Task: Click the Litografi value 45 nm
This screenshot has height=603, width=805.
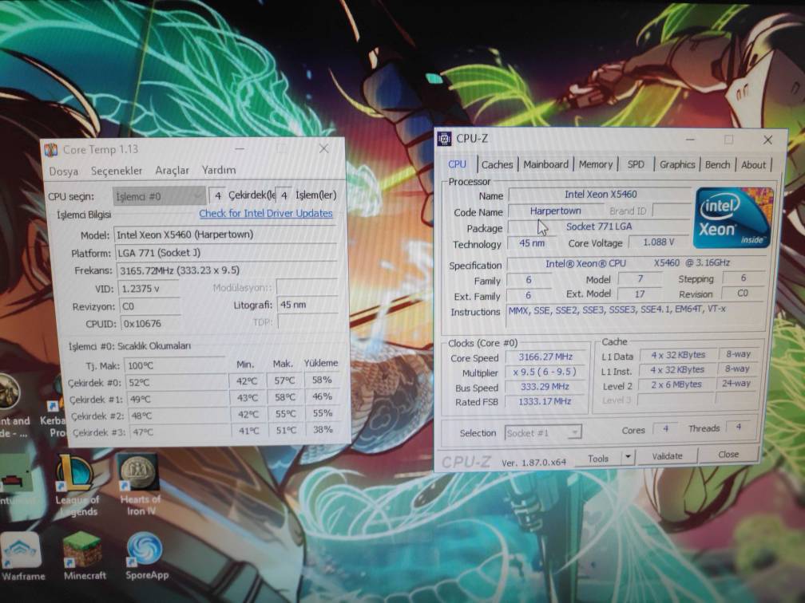Action: pos(307,305)
